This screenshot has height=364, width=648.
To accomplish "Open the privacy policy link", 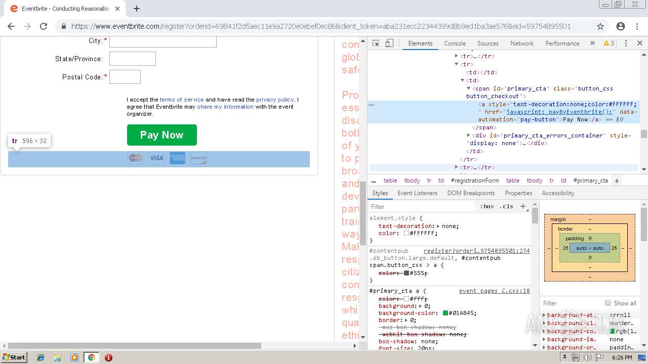I will click(x=275, y=100).
